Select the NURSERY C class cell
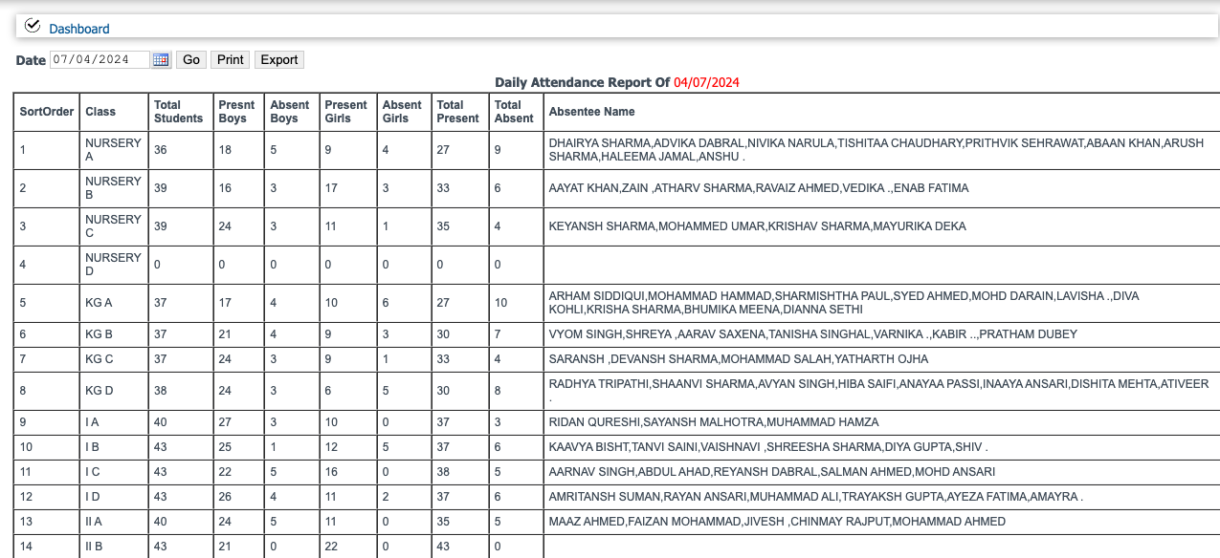This screenshot has width=1220, height=558. tap(113, 226)
